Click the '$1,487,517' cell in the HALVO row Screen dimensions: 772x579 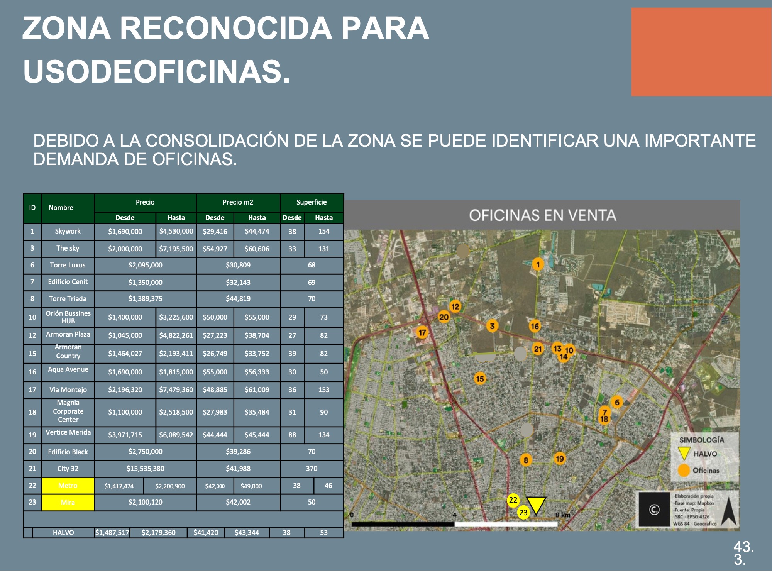click(112, 533)
